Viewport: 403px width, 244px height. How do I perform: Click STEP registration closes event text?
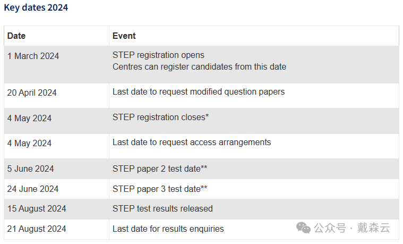tap(160, 117)
